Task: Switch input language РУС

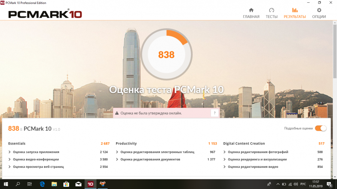Action: tap(303, 184)
